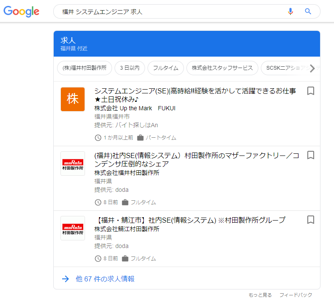Click the 福井県福井市 location text
Image resolution: width=334 pixels, height=300 pixels.
pos(112,117)
